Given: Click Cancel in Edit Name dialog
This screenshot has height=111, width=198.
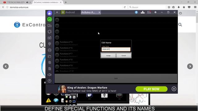Looking at the screenshot, I should point(123,55).
